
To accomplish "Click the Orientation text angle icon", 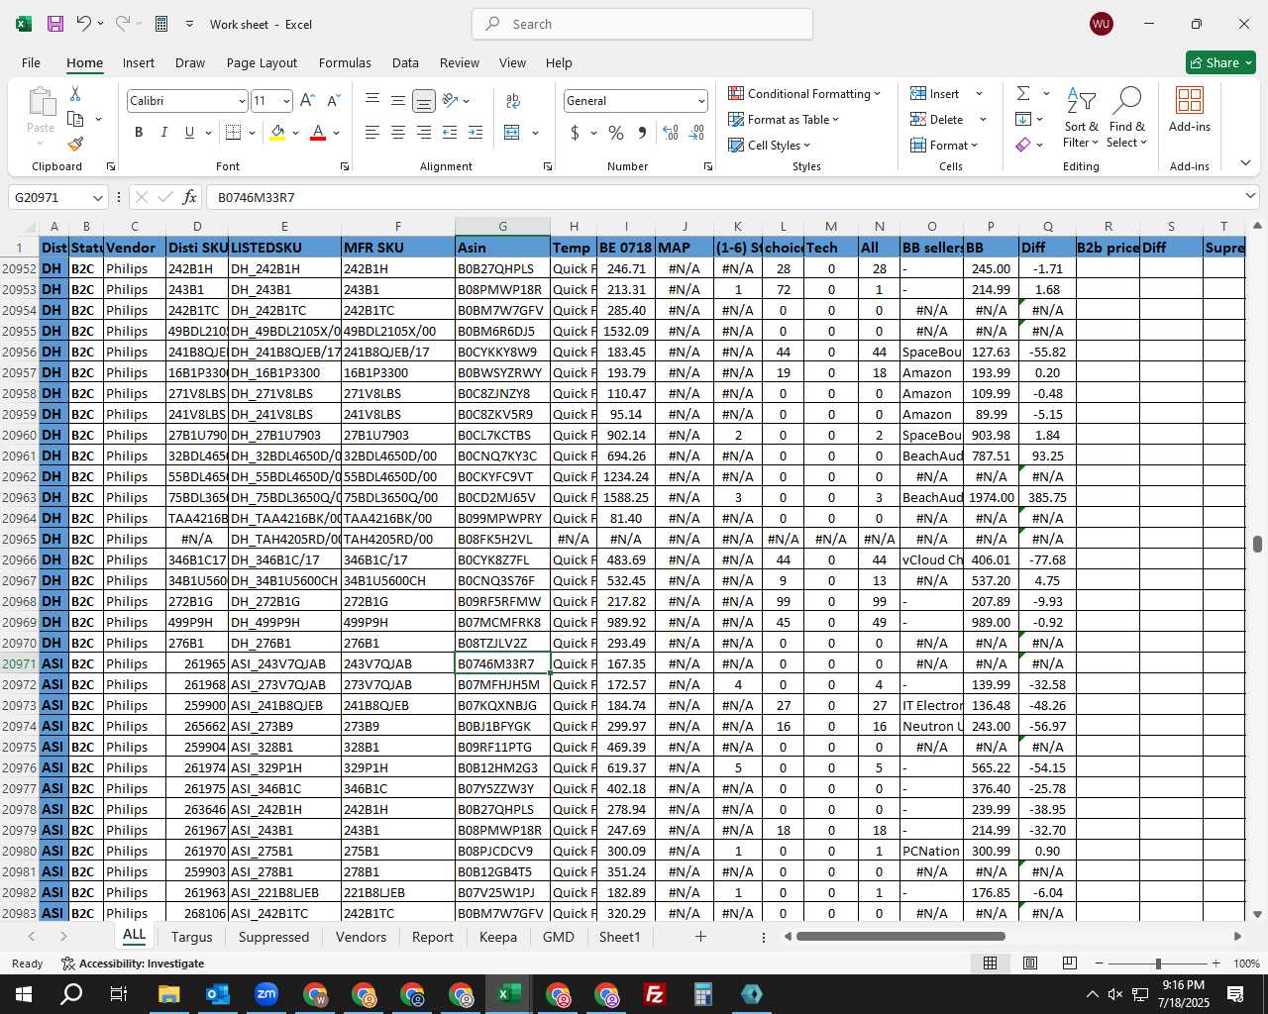I will [x=450, y=100].
